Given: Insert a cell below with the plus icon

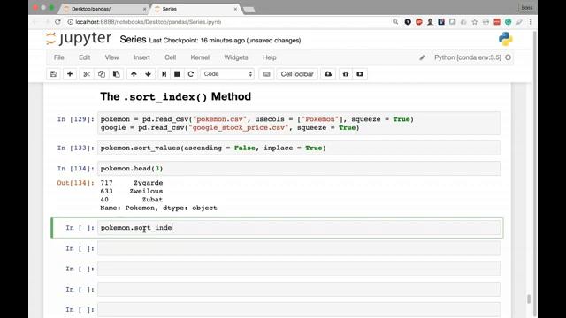Looking at the screenshot, I should pos(70,74).
